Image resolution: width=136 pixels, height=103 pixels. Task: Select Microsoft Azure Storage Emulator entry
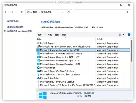(x=83, y=64)
